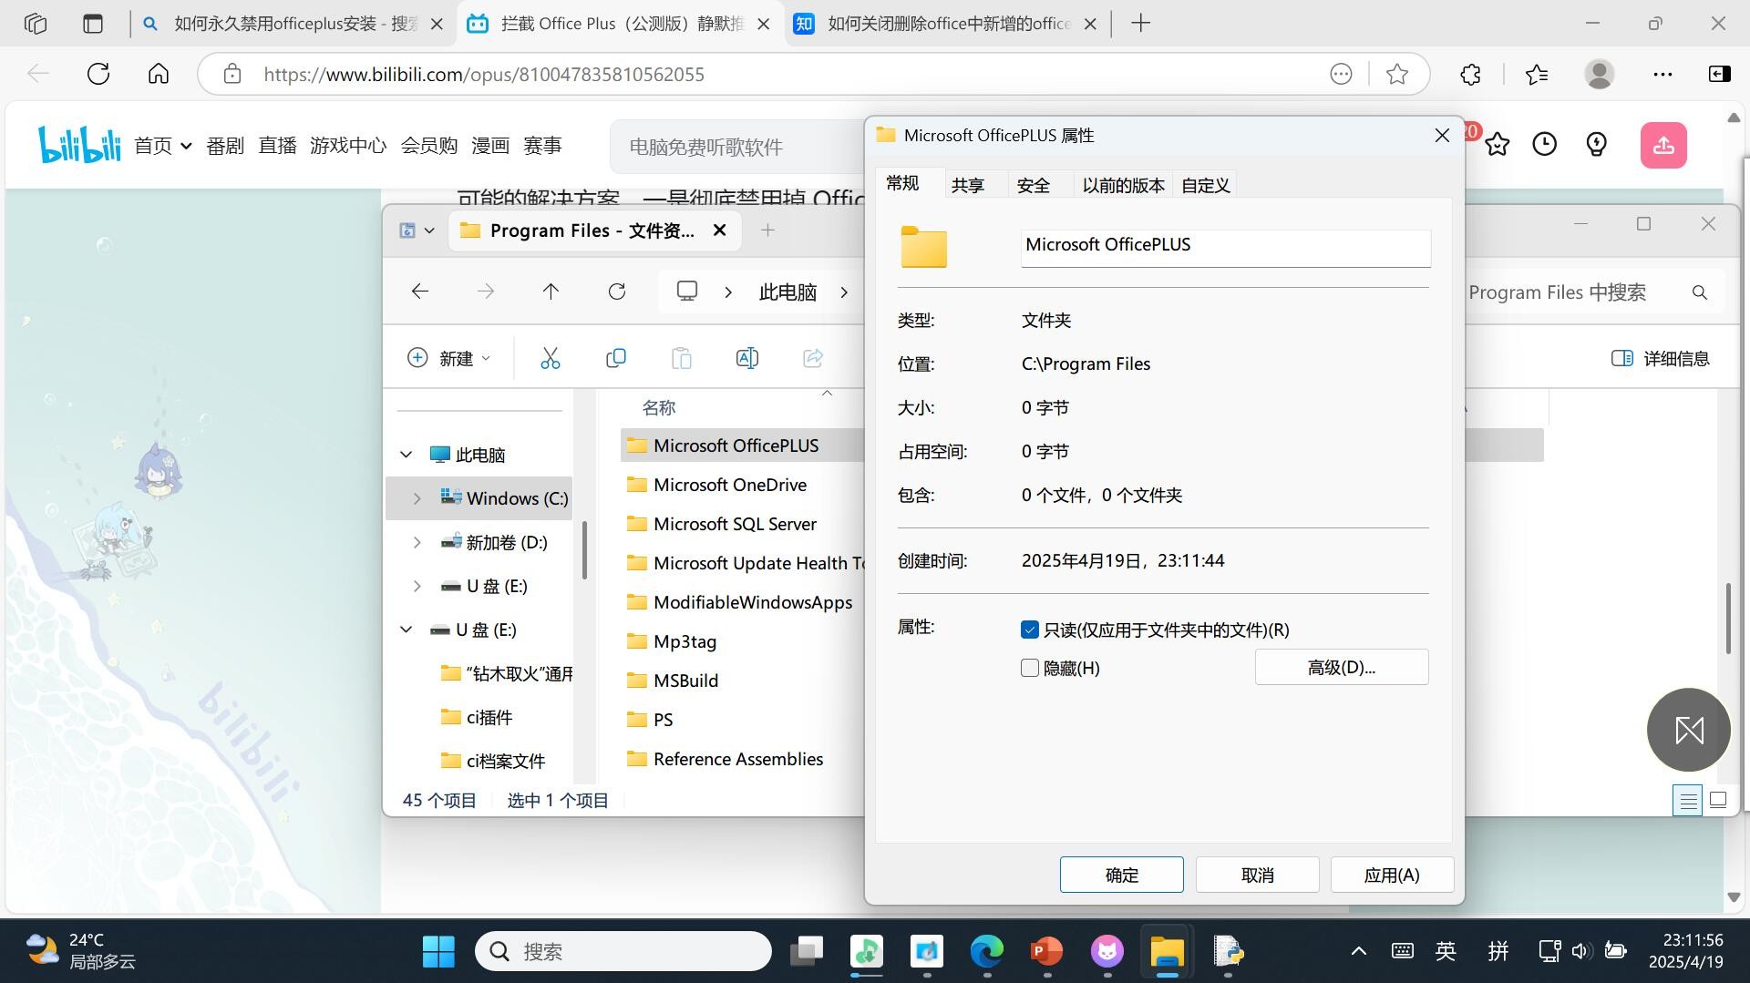1750x983 pixels.
Task: Open bilibili 番剧 link
Action: click(224, 146)
